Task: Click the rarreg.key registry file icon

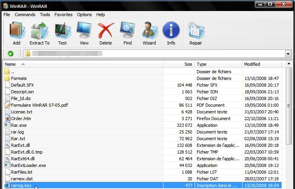Action: 7,185
